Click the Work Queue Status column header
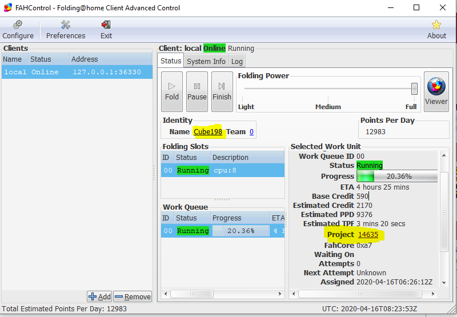This screenshot has width=457, height=317. pyautogui.click(x=193, y=218)
